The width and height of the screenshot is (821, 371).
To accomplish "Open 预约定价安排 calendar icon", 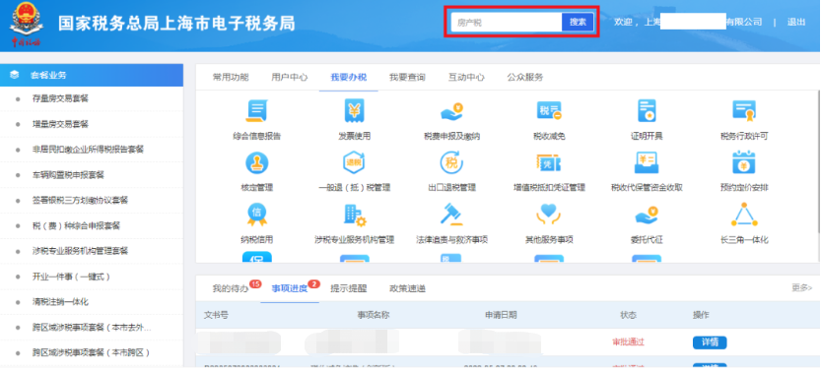I will click(744, 162).
